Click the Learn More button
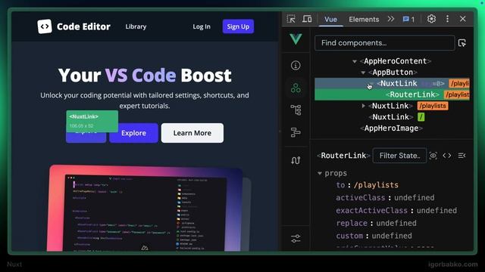Screen dimensions: 485x272 (192, 133)
